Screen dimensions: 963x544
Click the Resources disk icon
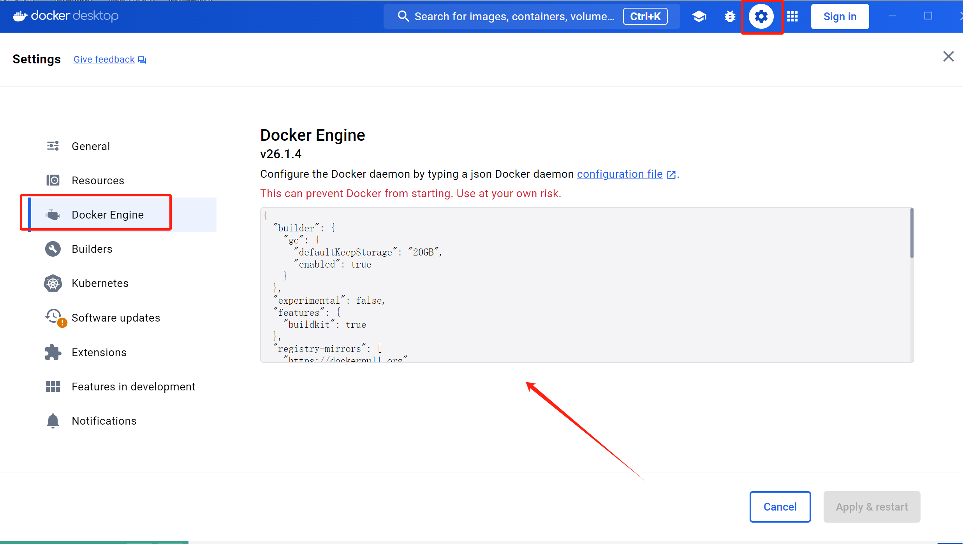point(53,180)
